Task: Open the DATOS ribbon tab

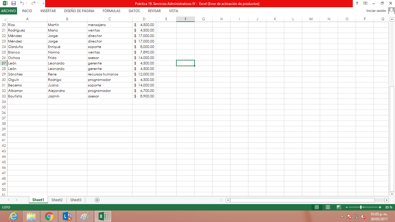Action: (134, 11)
